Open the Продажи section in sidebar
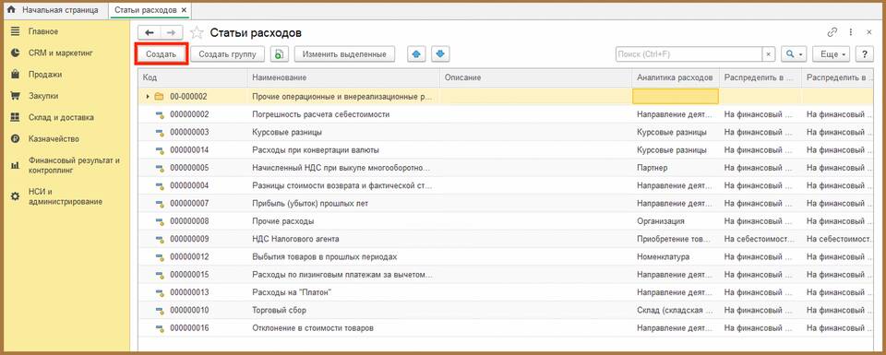This screenshot has height=355, width=886. point(45,75)
